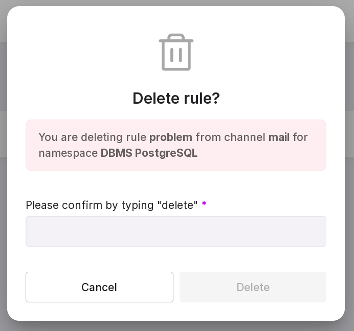Click the bold channel name "mail"

279,137
